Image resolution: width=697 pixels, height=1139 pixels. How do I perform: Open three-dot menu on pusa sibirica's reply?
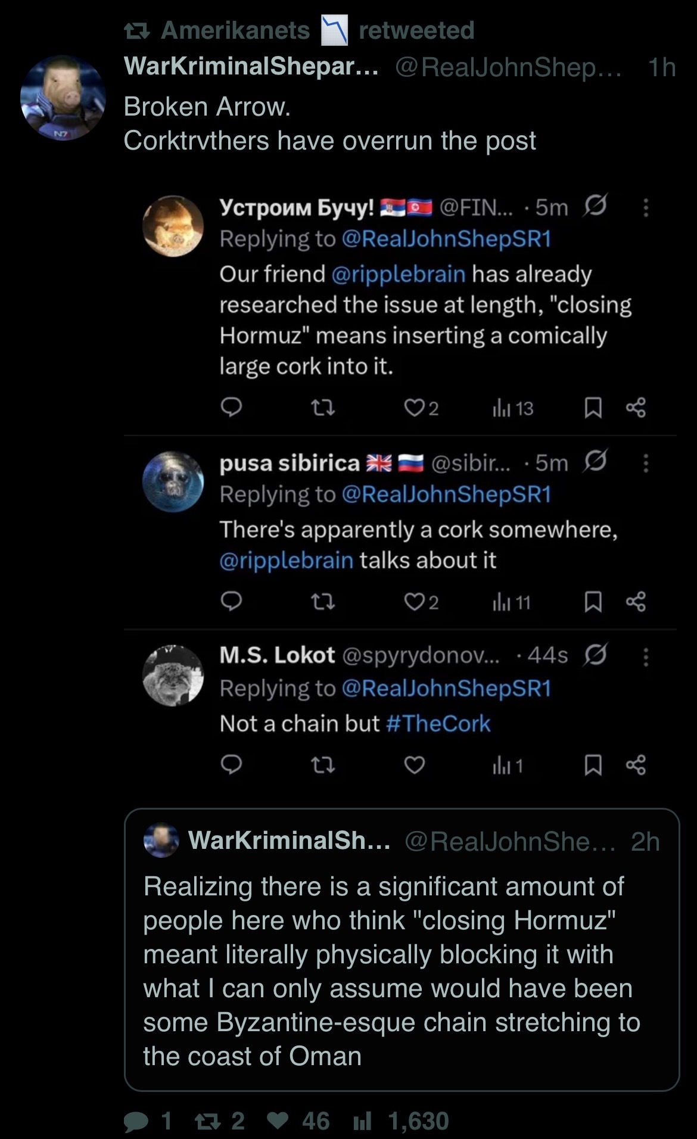646,463
